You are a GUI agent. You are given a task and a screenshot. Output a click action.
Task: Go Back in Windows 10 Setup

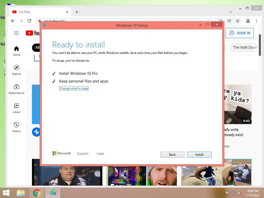(172, 155)
